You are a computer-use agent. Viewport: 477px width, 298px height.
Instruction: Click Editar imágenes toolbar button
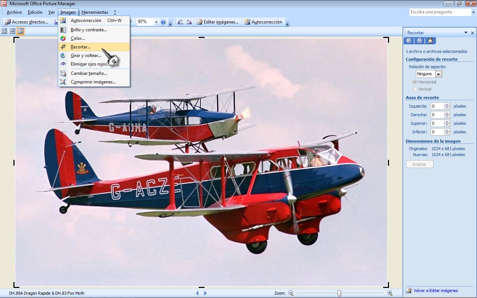pyautogui.click(x=218, y=22)
